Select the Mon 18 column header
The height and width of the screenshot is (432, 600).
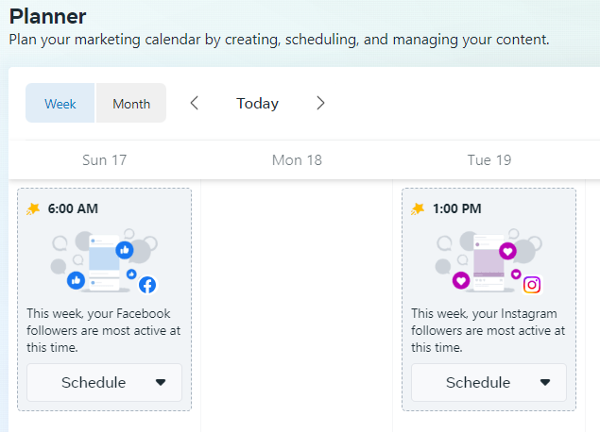point(297,160)
